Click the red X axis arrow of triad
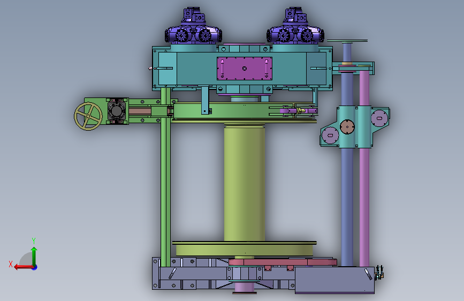The height and width of the screenshot is (301, 464). 24,267
